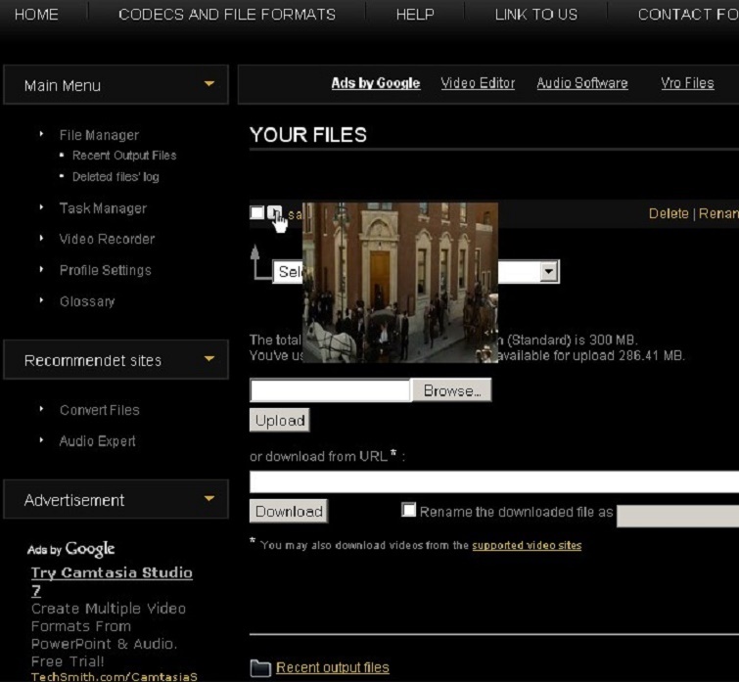Focus the renamed file name field
The width and height of the screenshot is (739, 682).
(677, 517)
